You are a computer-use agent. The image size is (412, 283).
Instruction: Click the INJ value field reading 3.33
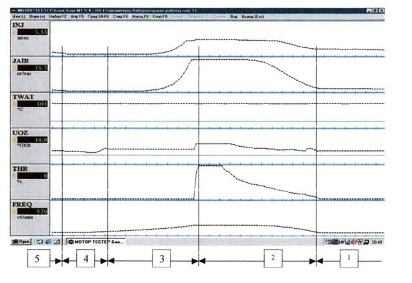[x=33, y=32]
